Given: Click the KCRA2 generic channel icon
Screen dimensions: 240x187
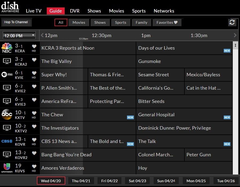Looking at the screenshot, I should pos(7,61).
